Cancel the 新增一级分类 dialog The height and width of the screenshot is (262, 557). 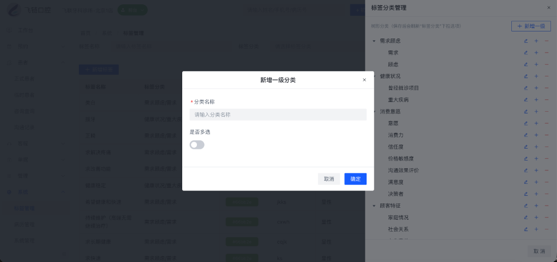329,179
